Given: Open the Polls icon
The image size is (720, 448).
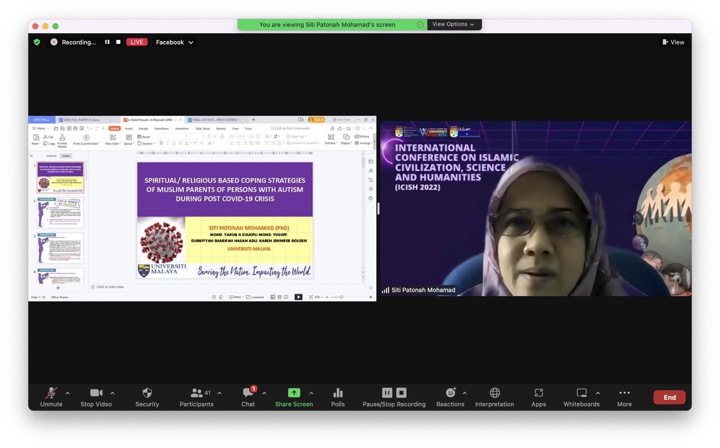Looking at the screenshot, I should tap(337, 397).
